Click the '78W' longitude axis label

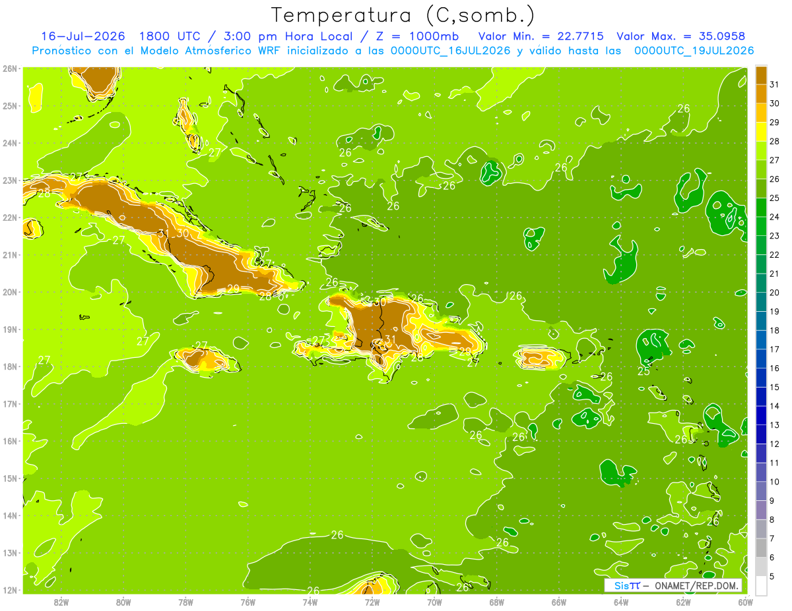click(x=185, y=602)
